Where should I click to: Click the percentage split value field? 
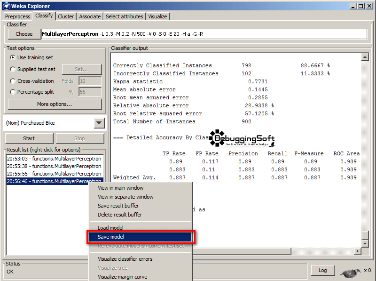pyautogui.click(x=90, y=92)
